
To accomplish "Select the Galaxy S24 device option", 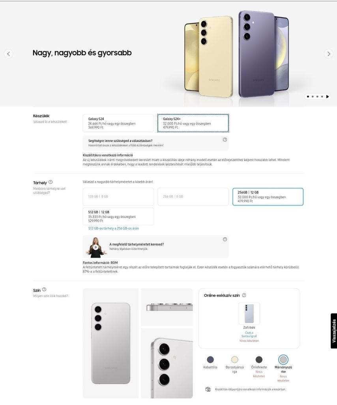I will pyautogui.click(x=118, y=123).
